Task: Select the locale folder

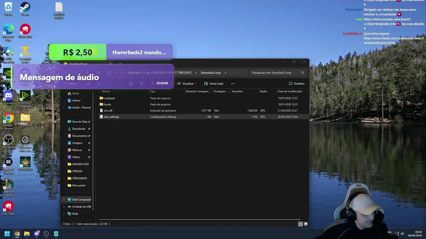Action: (x=107, y=104)
